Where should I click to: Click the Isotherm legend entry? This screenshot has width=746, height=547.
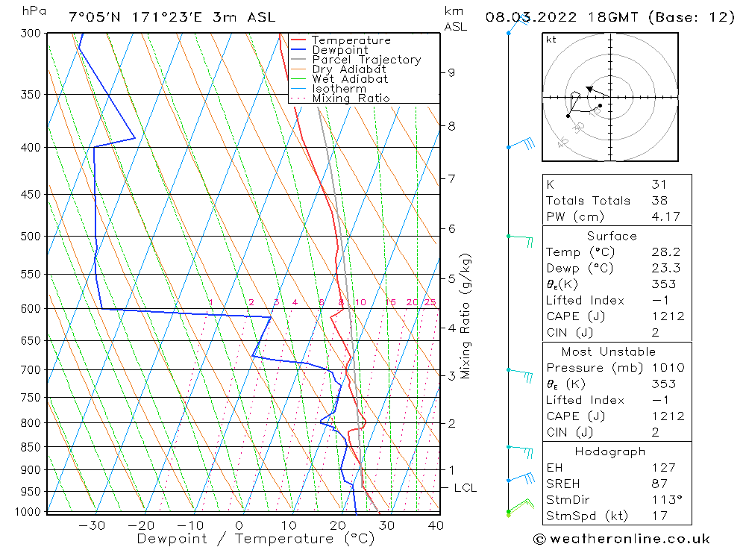(328, 89)
